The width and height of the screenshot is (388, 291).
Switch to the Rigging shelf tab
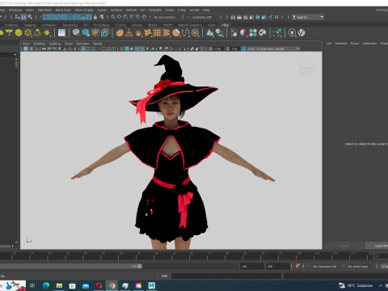[x=30, y=25]
